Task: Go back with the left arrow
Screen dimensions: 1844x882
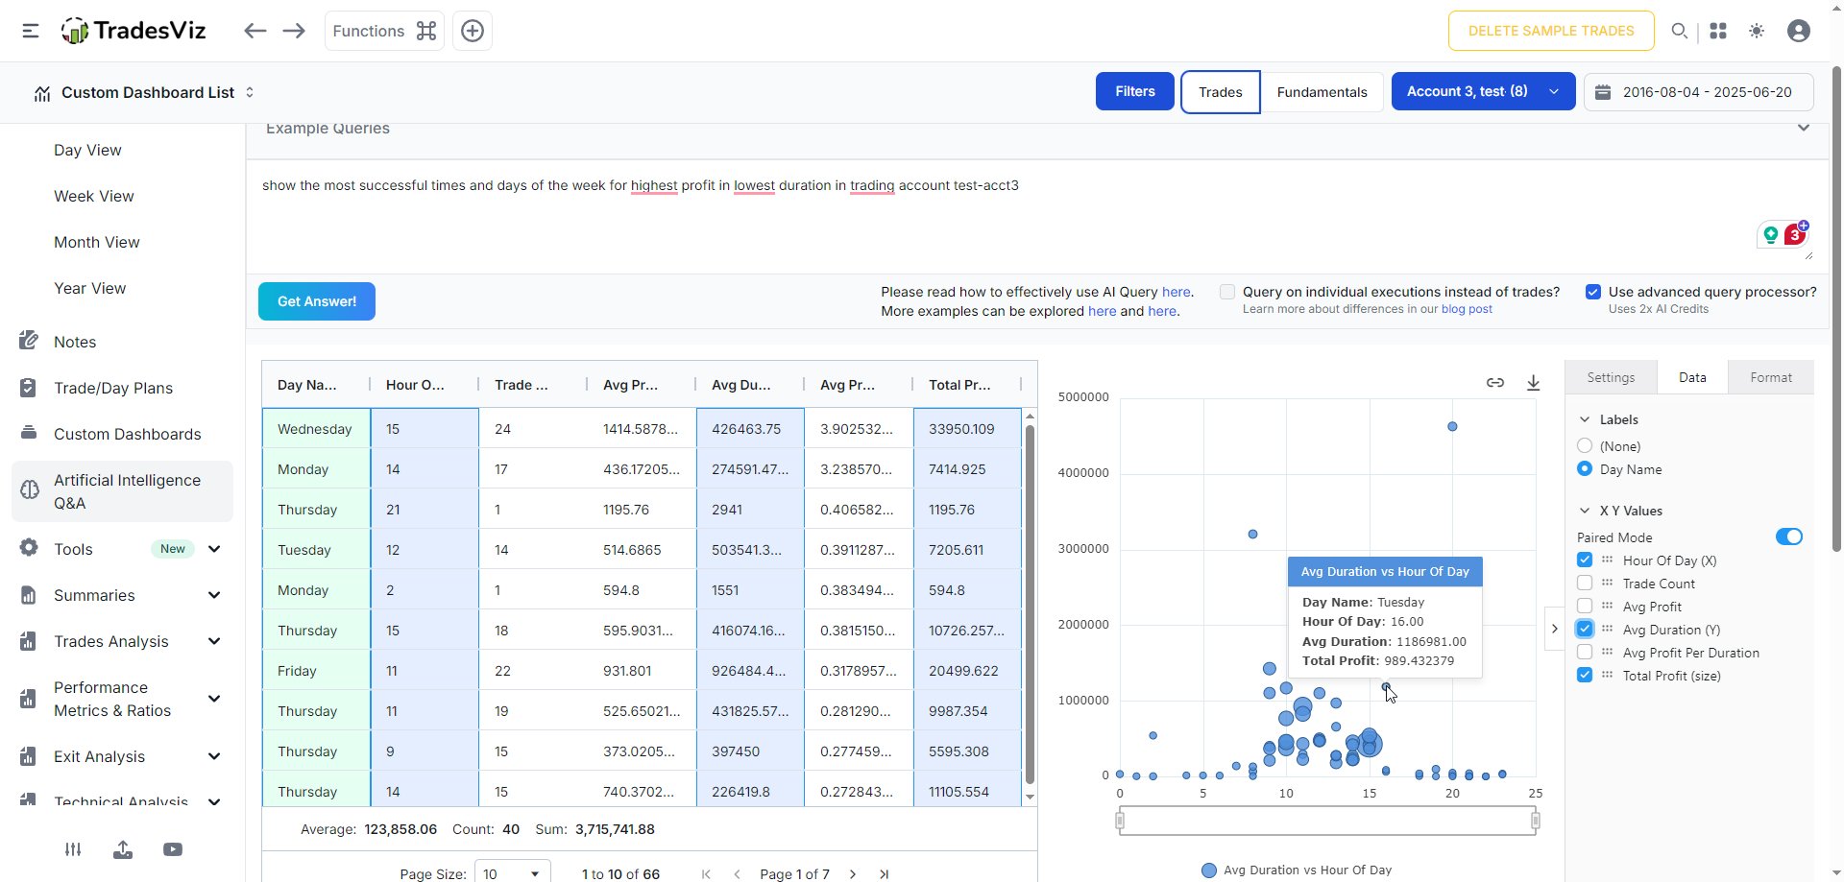Action: coord(255,31)
